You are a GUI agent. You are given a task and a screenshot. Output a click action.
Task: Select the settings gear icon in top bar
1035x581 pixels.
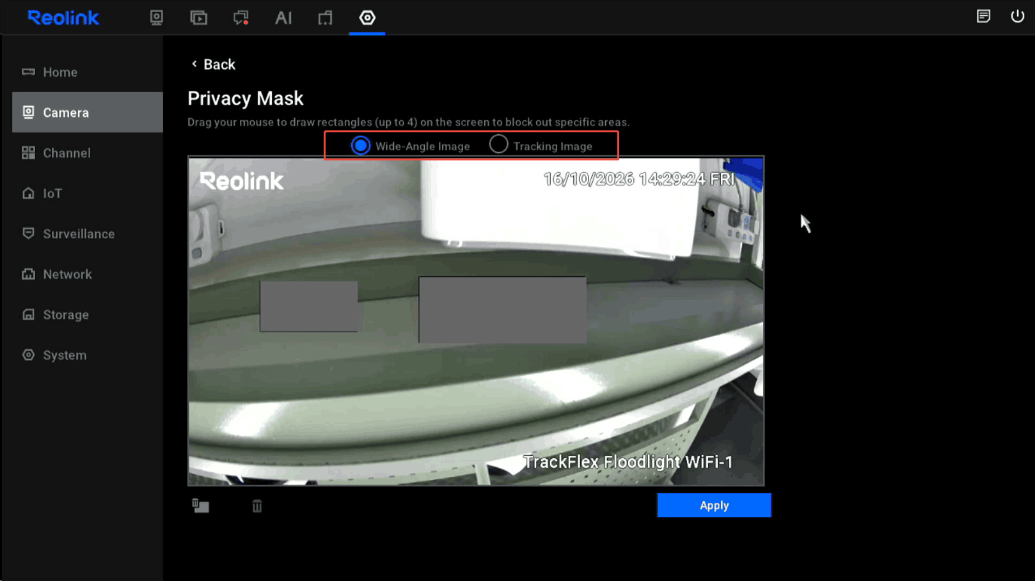(367, 17)
